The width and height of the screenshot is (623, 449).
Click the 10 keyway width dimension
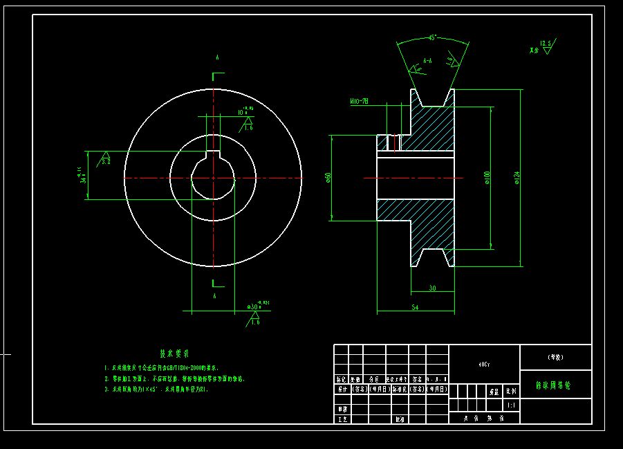click(245, 111)
